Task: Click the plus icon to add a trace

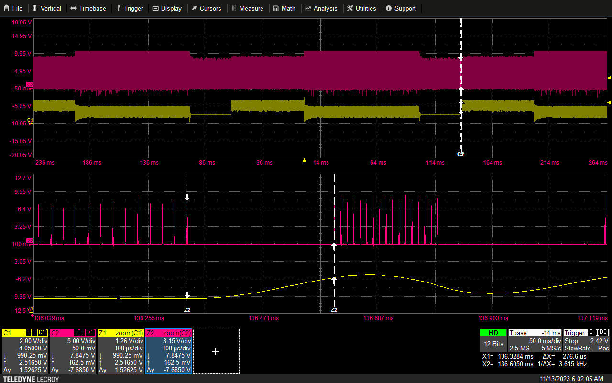Action: (216, 351)
